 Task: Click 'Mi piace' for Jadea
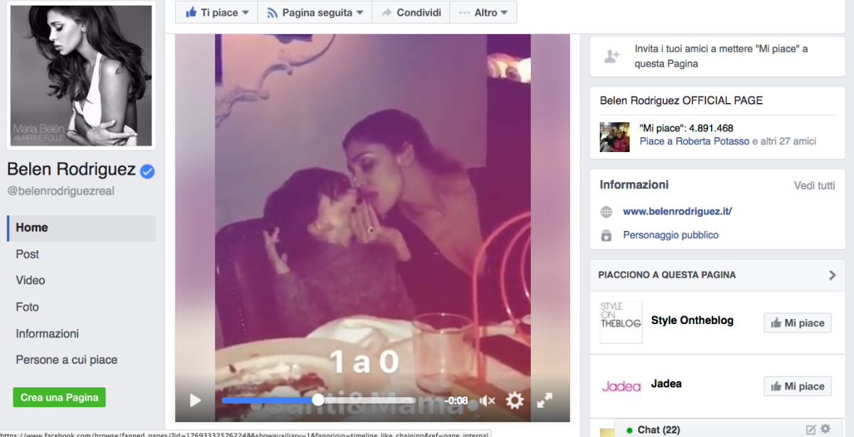pos(797,386)
